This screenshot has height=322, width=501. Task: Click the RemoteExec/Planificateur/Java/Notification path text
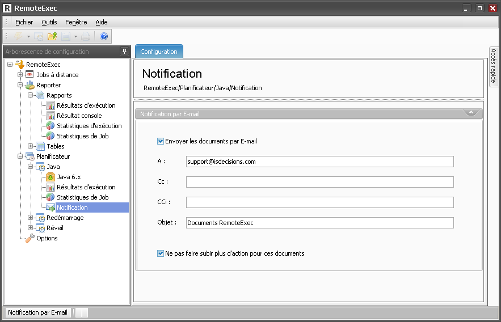click(x=203, y=88)
